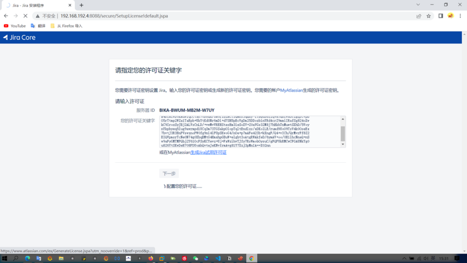The width and height of the screenshot is (467, 263).
Task: Select the Jira installer tab
Action: pyautogui.click(x=36, y=5)
